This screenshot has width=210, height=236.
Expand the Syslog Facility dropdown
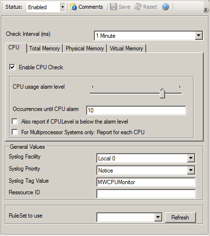click(x=191, y=158)
